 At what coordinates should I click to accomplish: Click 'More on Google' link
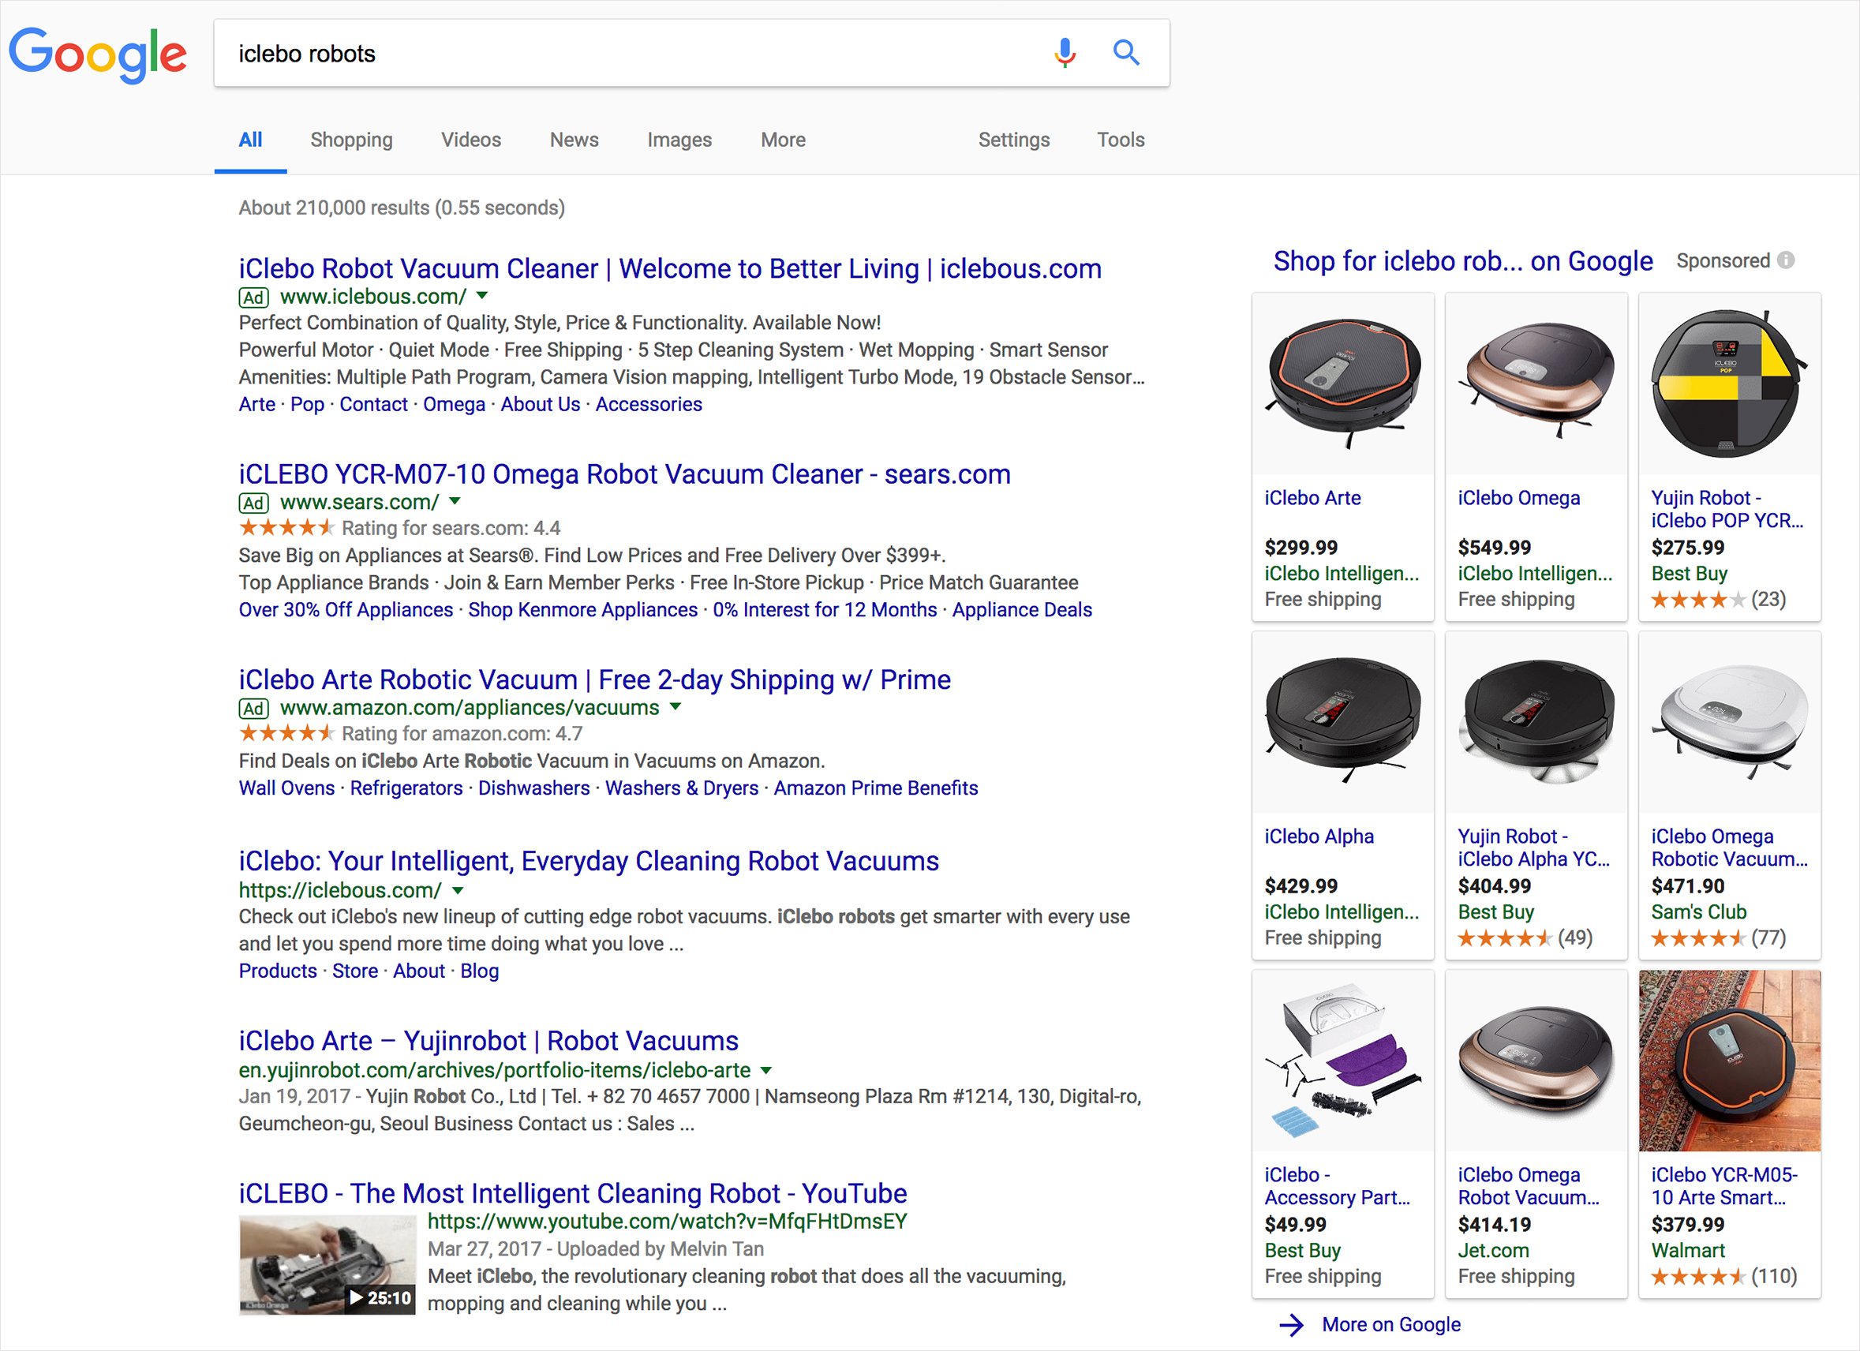[x=1391, y=1324]
